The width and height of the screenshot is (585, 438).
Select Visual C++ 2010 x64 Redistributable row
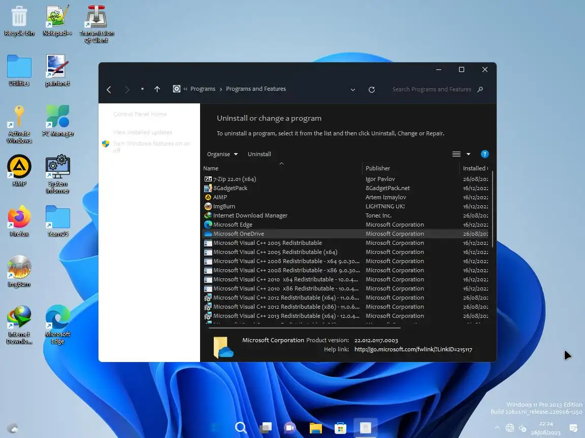[346, 279]
